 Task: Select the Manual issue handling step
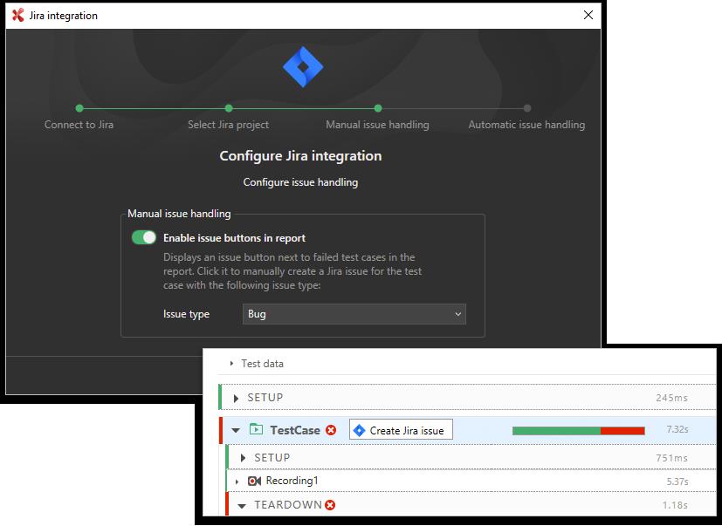click(377, 125)
